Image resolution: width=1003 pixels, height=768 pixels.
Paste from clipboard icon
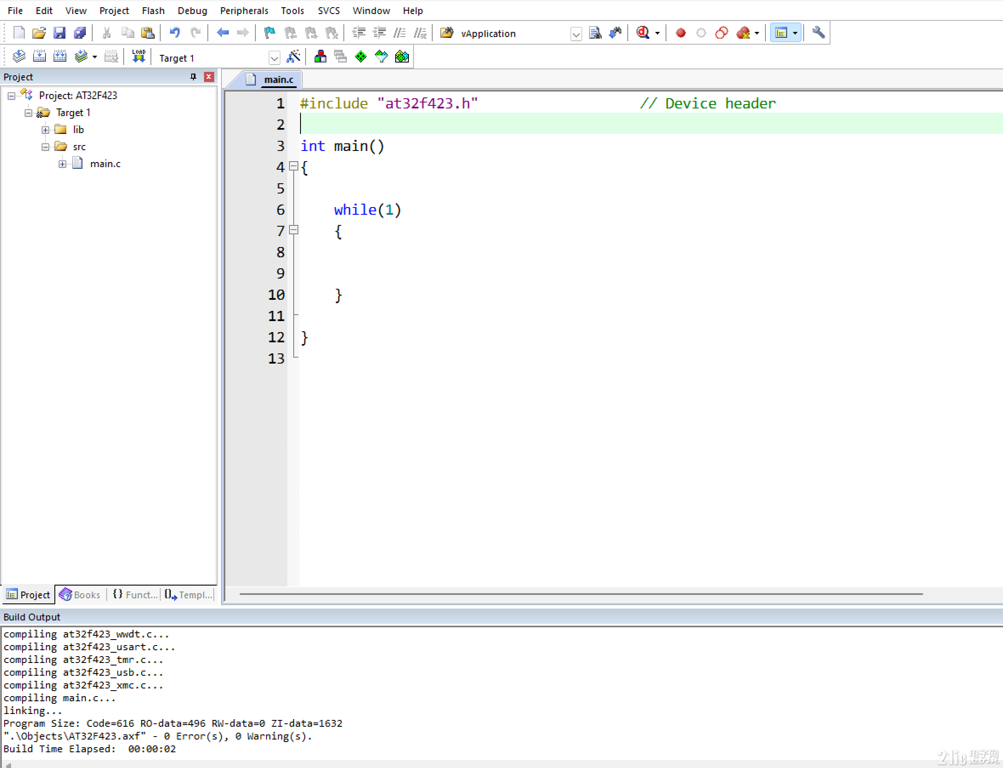coord(147,33)
